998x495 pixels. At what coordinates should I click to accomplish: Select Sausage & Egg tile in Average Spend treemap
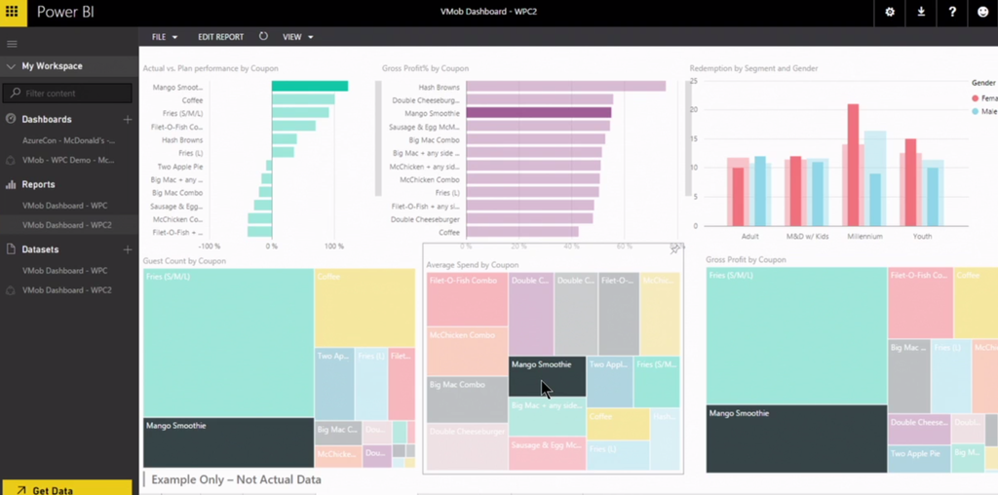click(547, 453)
